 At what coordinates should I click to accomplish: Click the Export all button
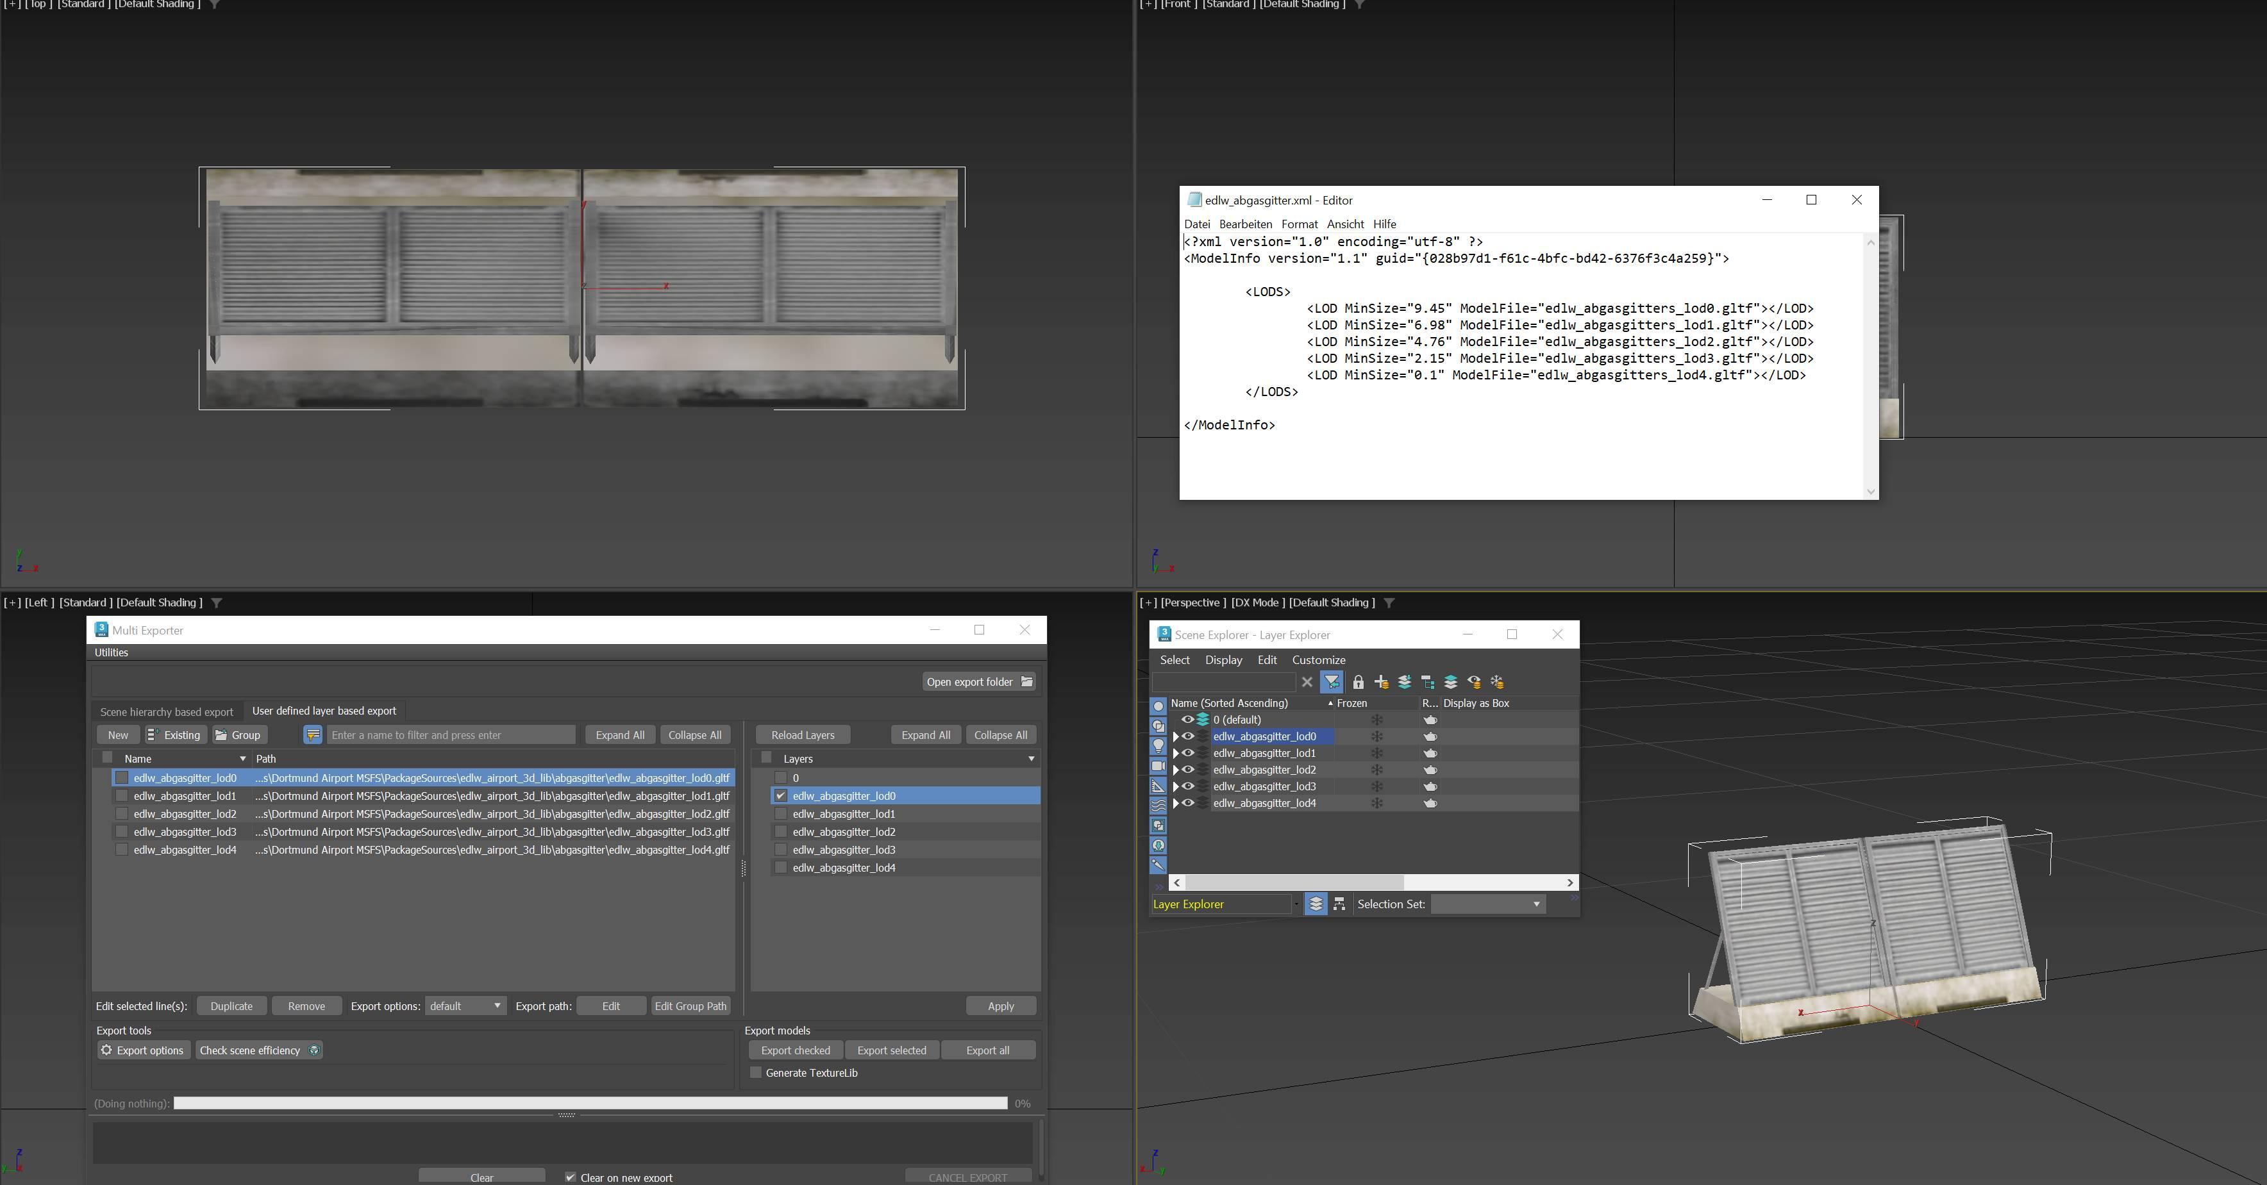[x=987, y=1050]
